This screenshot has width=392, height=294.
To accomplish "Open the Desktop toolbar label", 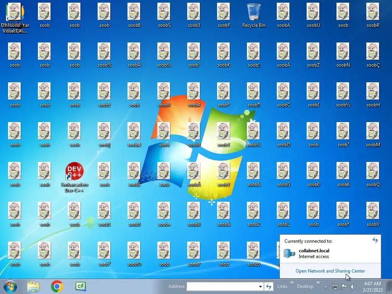I will (305, 286).
